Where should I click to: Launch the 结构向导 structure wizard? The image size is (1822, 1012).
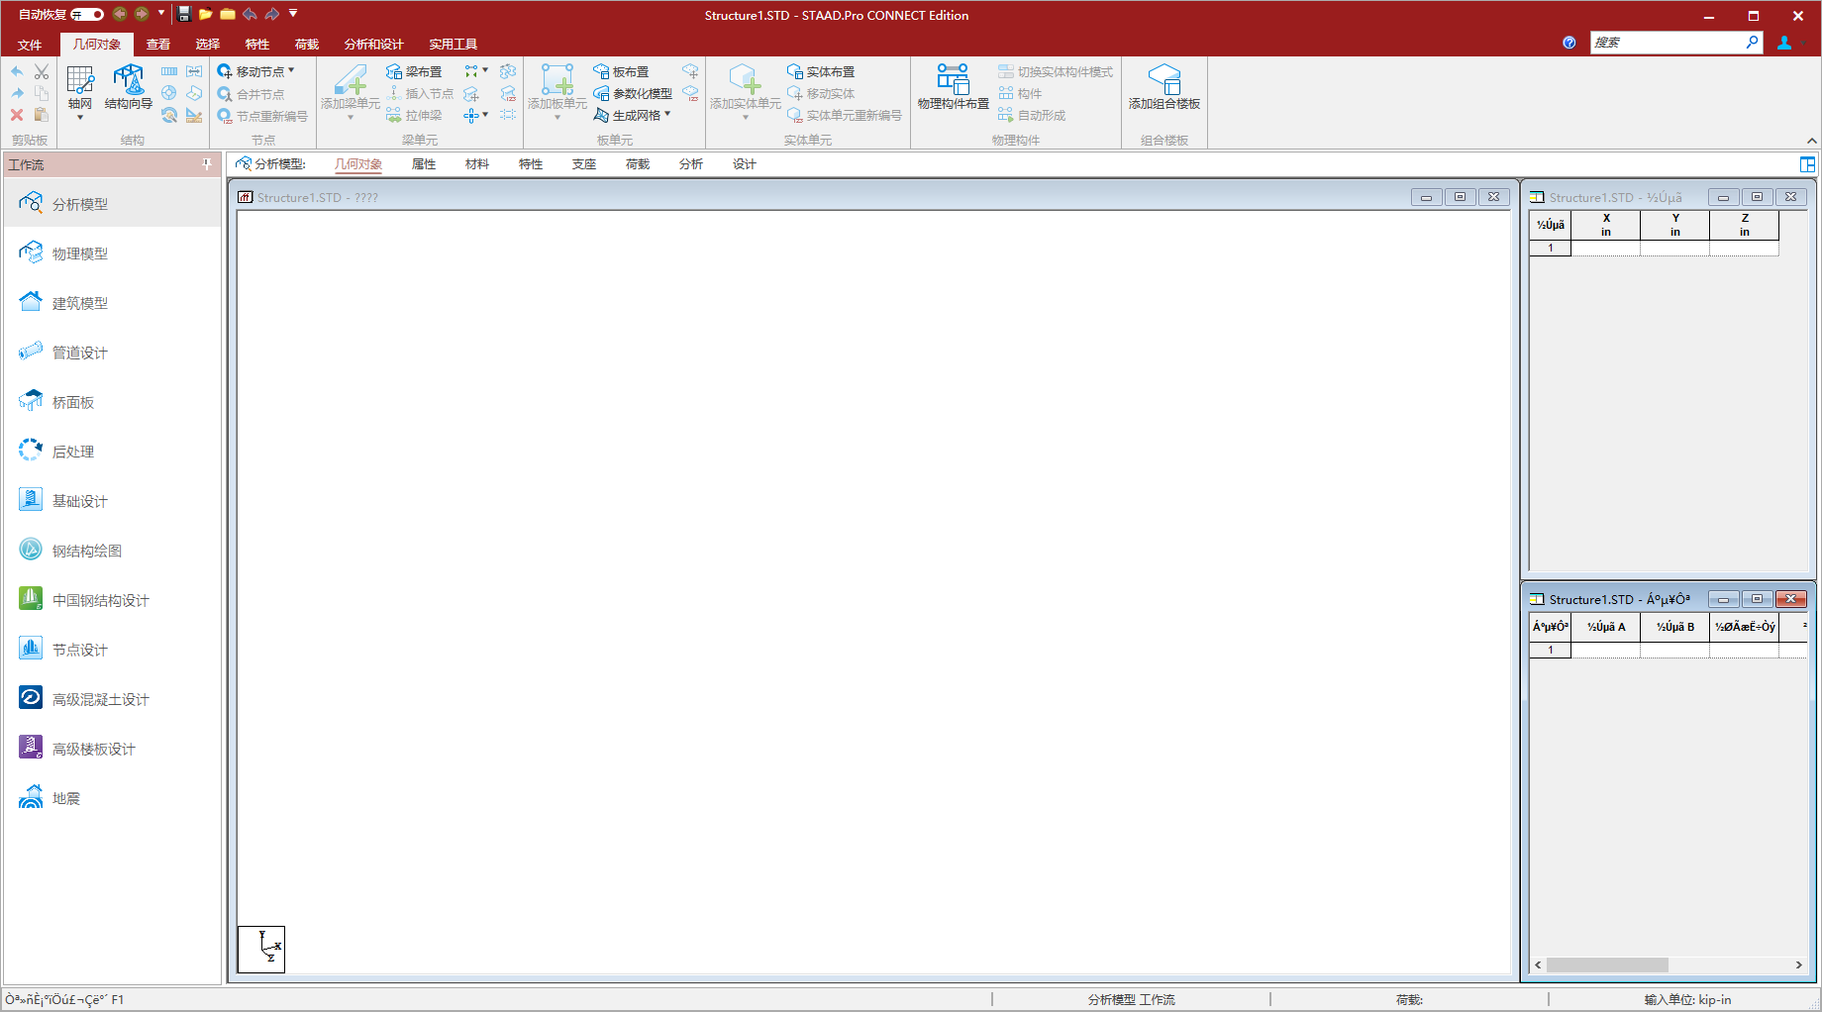coord(129,87)
